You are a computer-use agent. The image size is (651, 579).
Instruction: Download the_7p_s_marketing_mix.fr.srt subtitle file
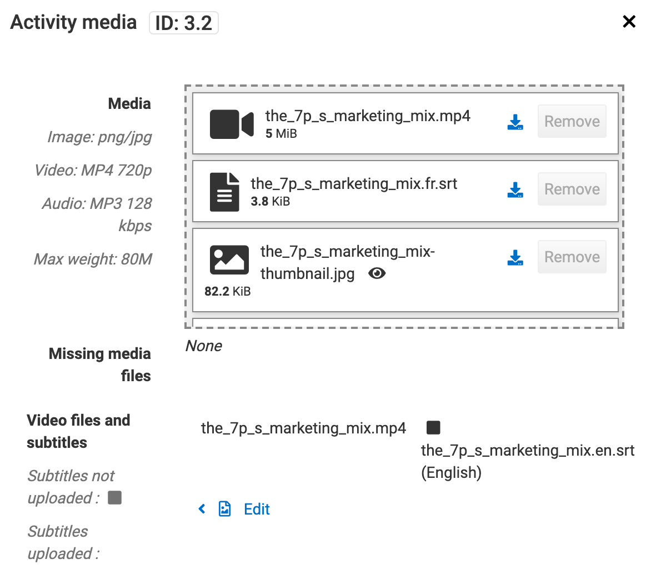click(x=515, y=190)
